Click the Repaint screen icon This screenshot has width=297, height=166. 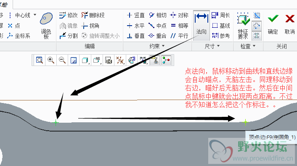pyautogui.click(x=74, y=60)
